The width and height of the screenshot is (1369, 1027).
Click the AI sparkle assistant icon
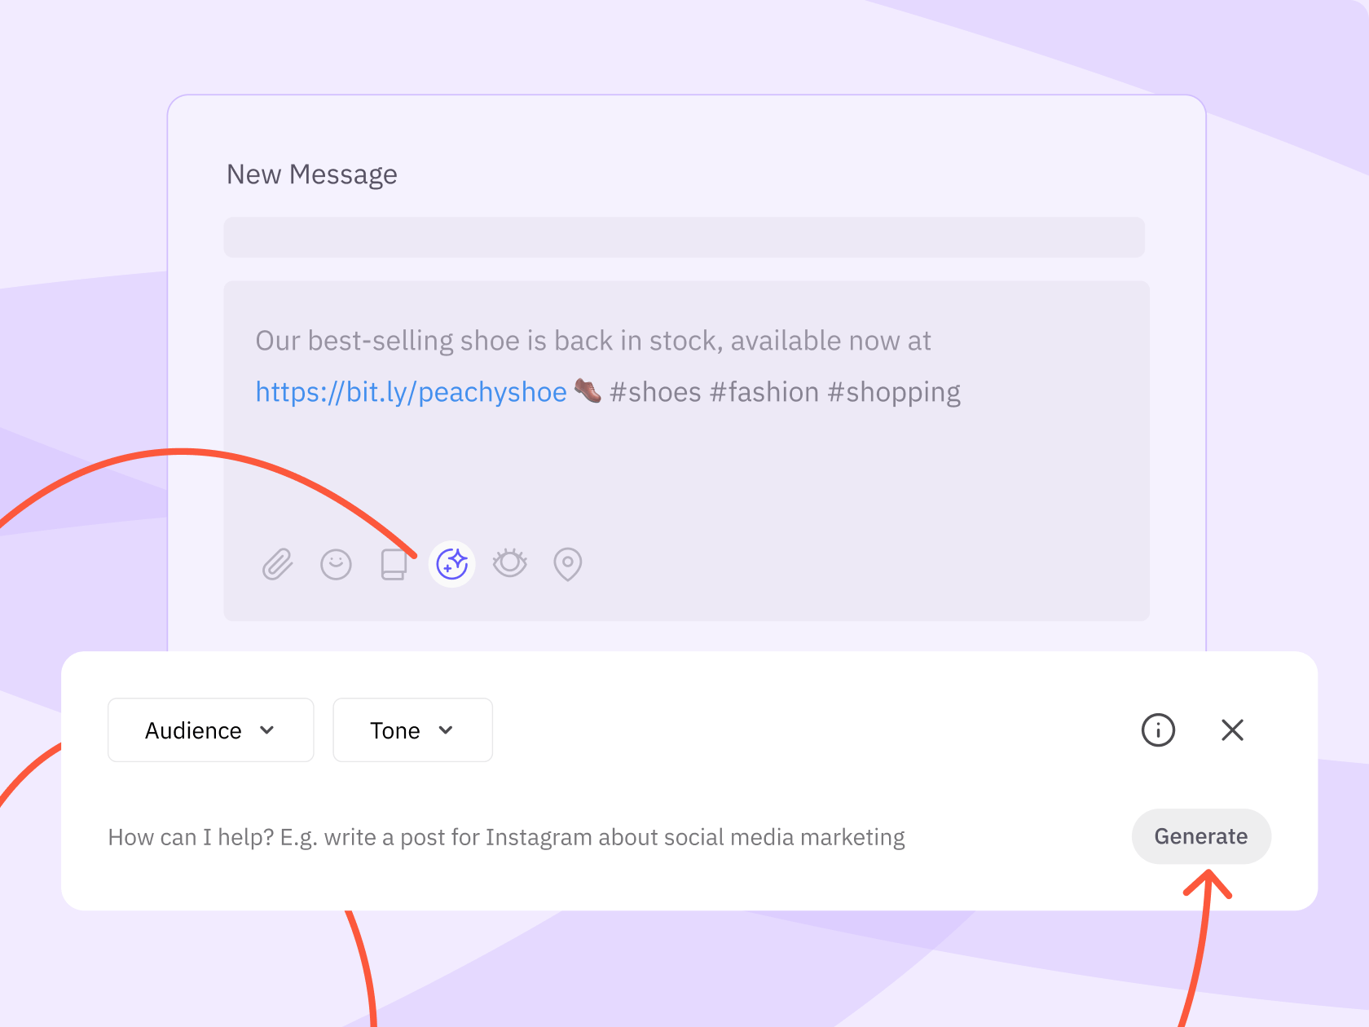pos(452,564)
